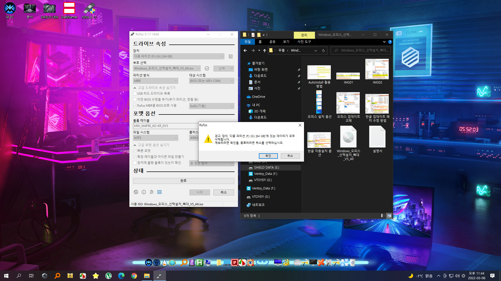The image size is (501, 281).
Task: Click the Rufus language globe icon
Action: coord(136,192)
